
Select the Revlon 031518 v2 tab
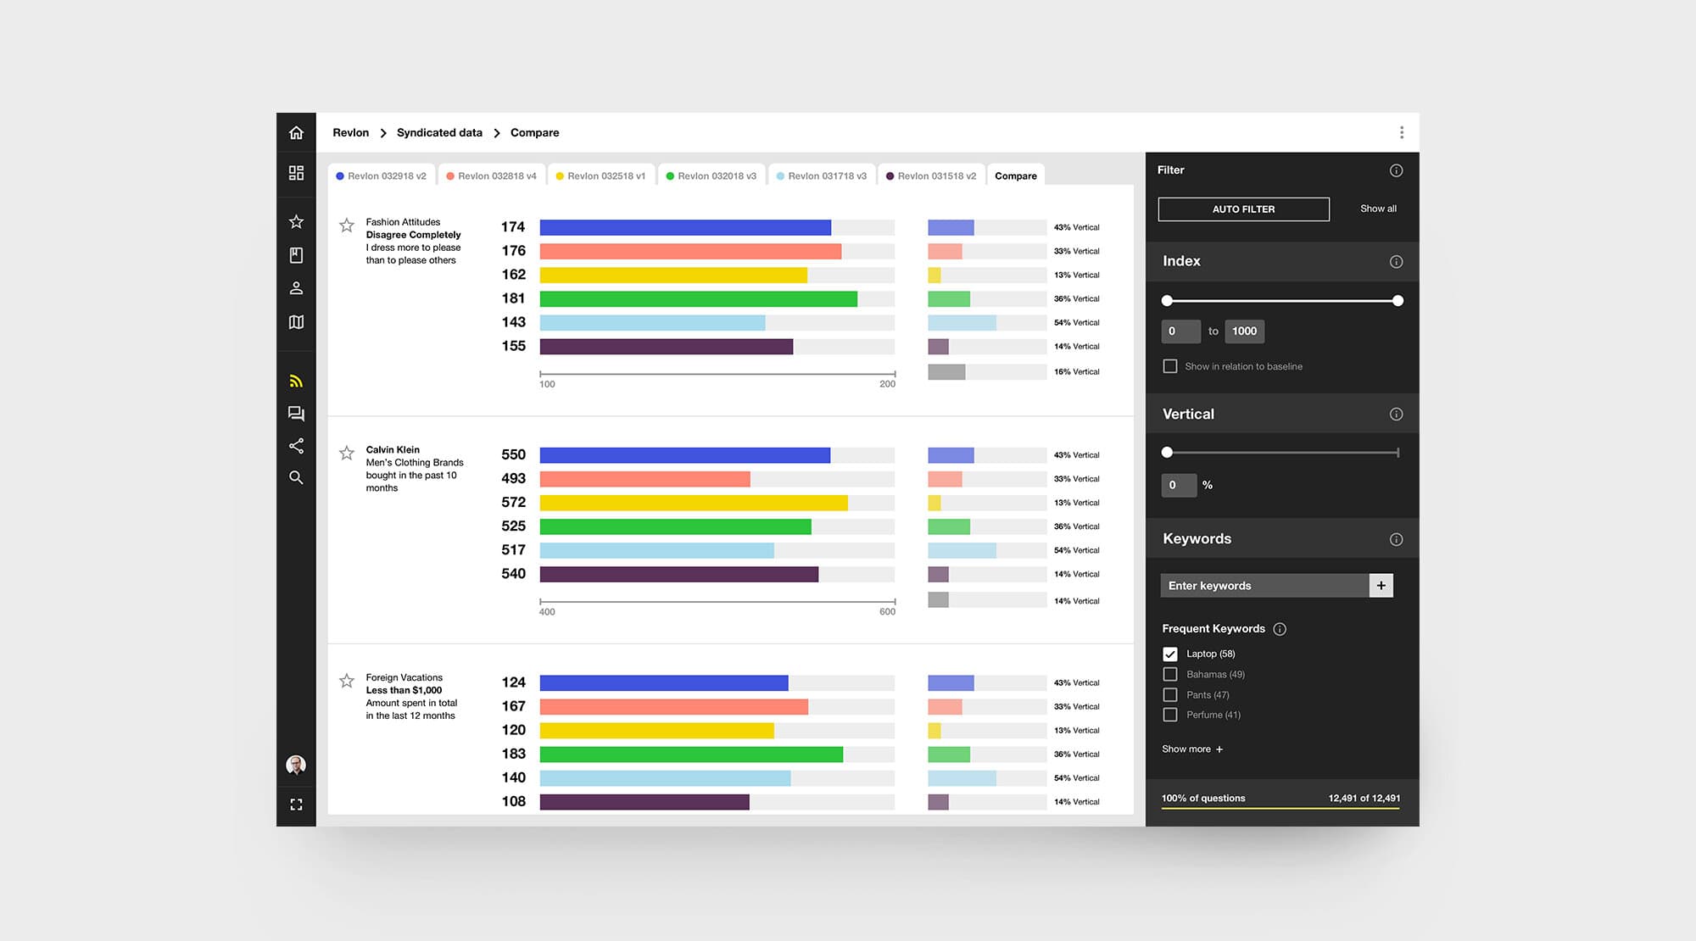[x=931, y=175]
